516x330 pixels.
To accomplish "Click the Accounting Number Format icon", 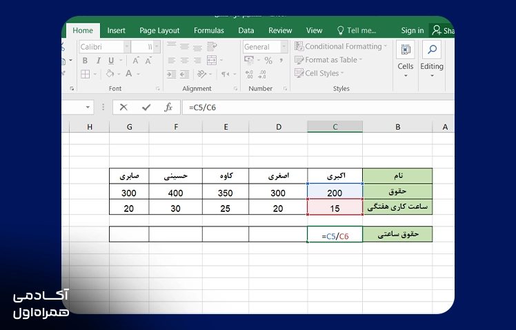I will click(x=249, y=60).
